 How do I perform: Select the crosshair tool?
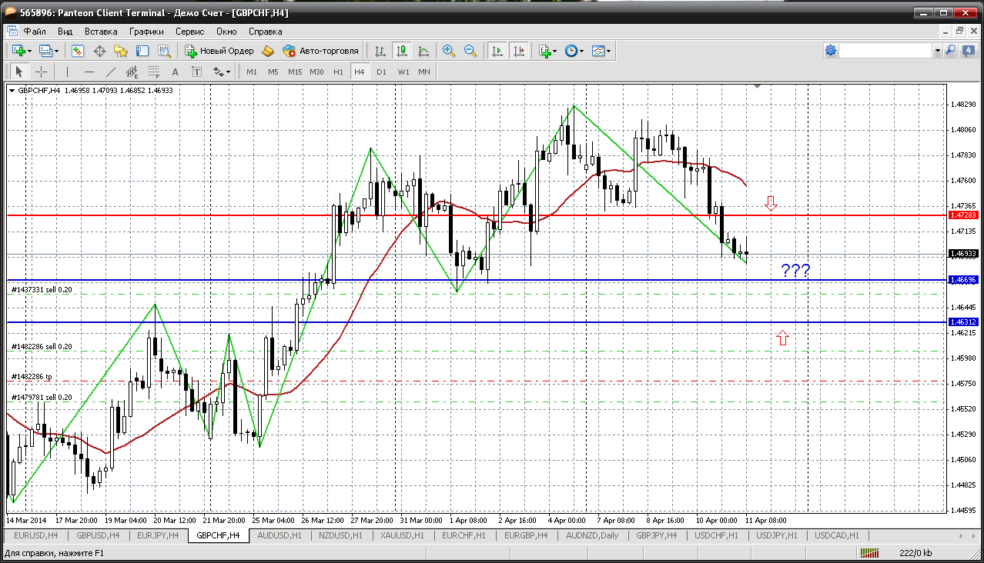point(41,72)
